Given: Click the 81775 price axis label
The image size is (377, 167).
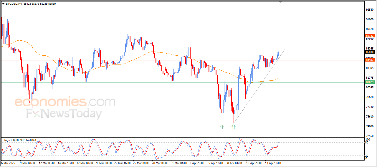Looking at the screenshot, I should coord(370,78).
